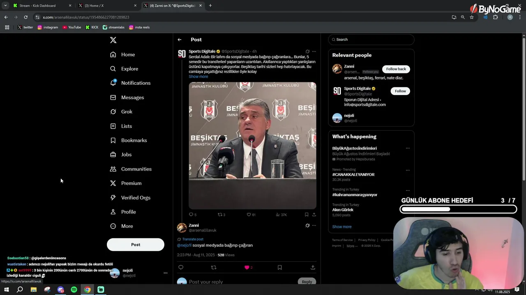The width and height of the screenshot is (526, 295).
Task: Switch to the (3) Home / X tab
Action: pyautogui.click(x=107, y=6)
